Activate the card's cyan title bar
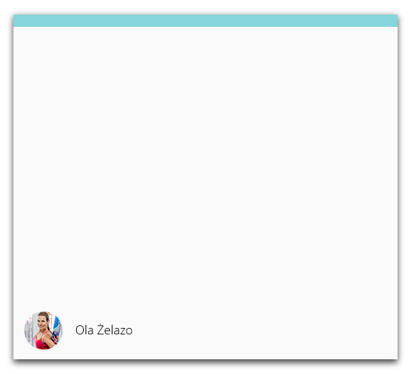 206,20
